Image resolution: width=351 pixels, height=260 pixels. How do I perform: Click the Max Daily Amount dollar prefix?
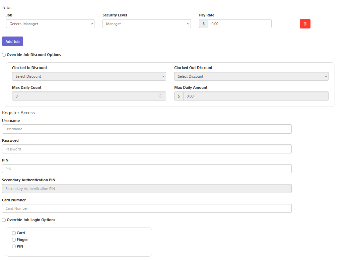179,96
